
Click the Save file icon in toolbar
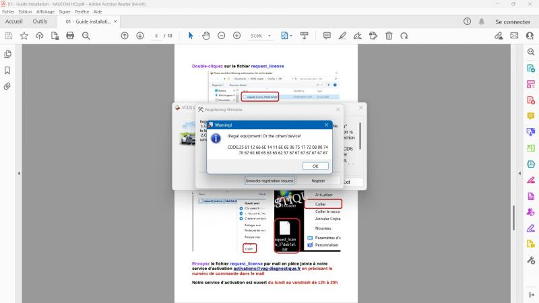point(9,36)
